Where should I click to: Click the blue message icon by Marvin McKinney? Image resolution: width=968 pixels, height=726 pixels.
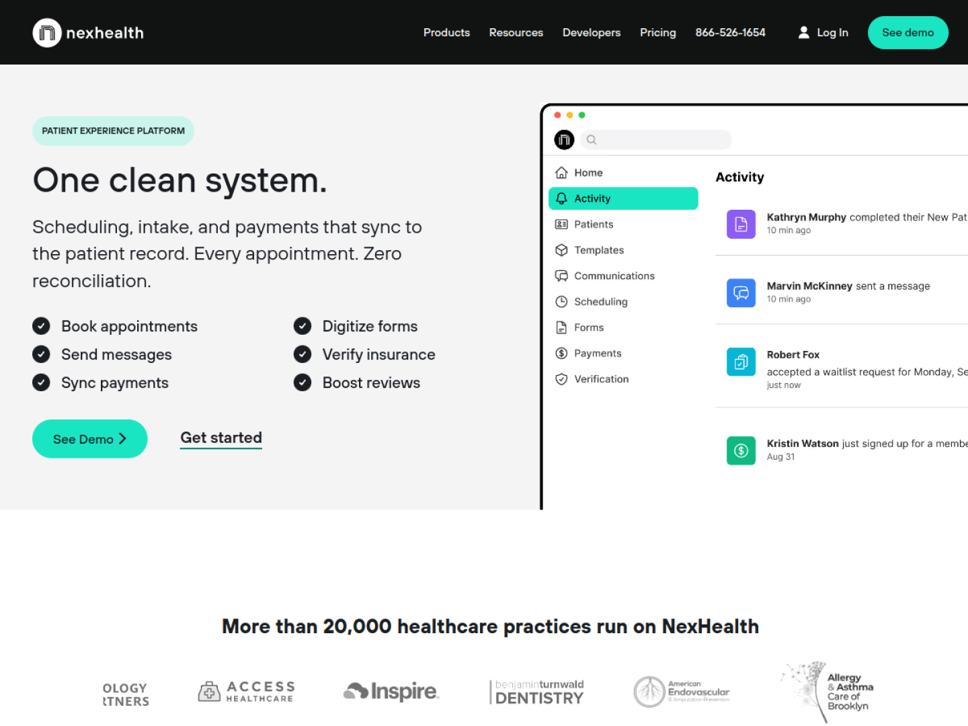(741, 293)
